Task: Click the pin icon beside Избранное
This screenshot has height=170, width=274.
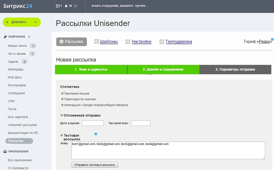Action: coord(5,37)
